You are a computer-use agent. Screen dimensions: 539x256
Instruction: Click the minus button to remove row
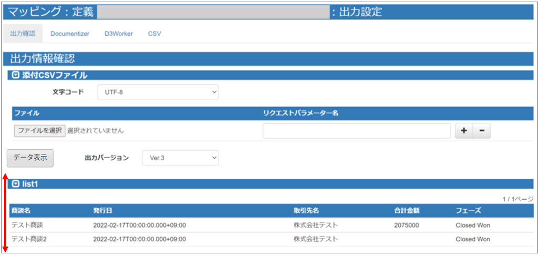482,131
